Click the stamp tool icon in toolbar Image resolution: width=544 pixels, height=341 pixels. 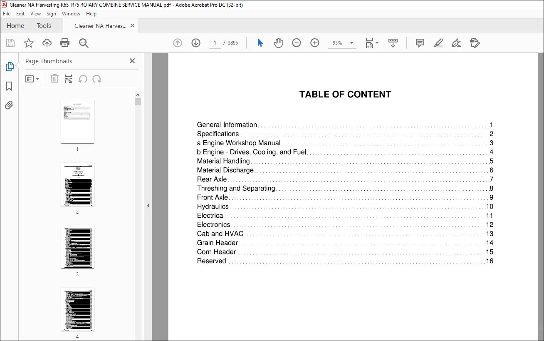tap(475, 43)
